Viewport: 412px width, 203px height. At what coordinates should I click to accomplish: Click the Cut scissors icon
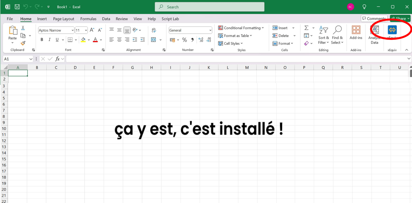(23, 28)
